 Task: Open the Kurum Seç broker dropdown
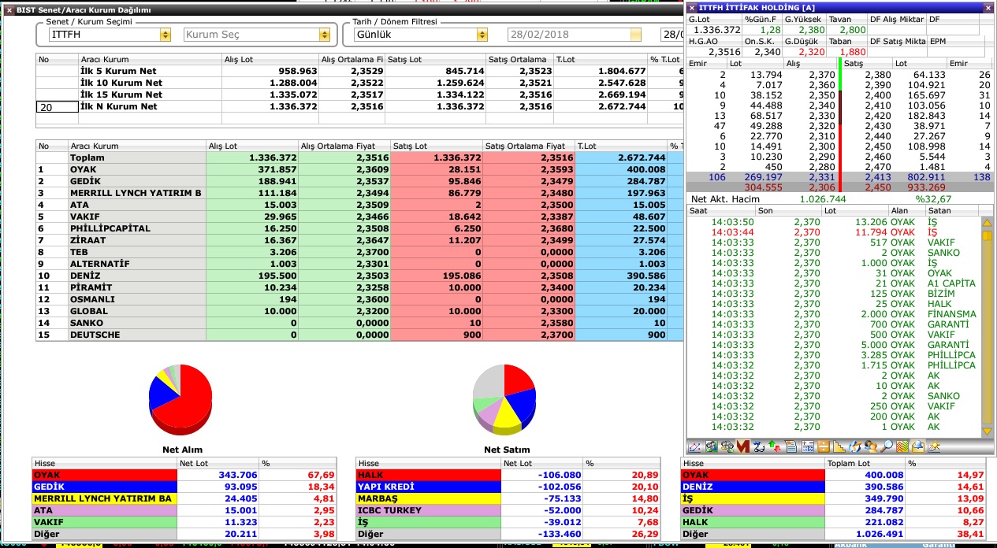pyautogui.click(x=324, y=35)
